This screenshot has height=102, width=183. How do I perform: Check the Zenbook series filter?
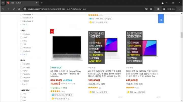tap(21, 51)
